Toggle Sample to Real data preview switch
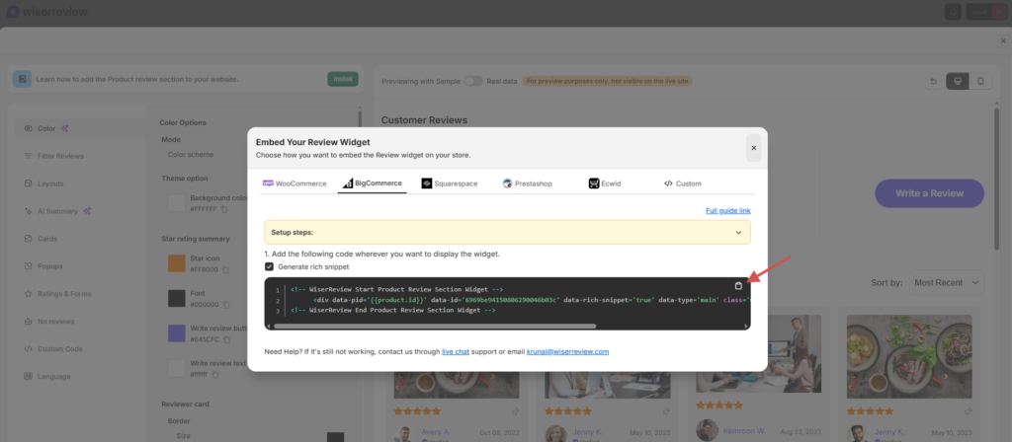 474,81
